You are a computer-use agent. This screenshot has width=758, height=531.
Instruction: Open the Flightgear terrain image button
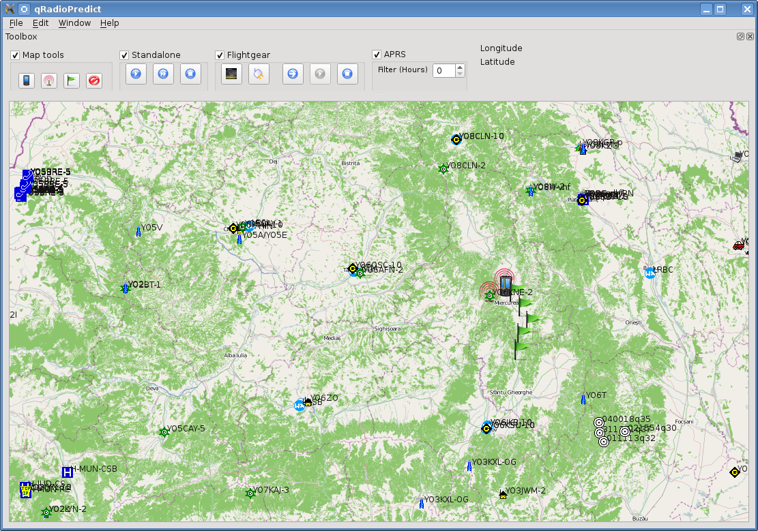(231, 74)
